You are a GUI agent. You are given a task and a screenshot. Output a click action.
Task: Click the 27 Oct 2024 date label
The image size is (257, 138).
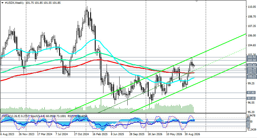pos(81,134)
